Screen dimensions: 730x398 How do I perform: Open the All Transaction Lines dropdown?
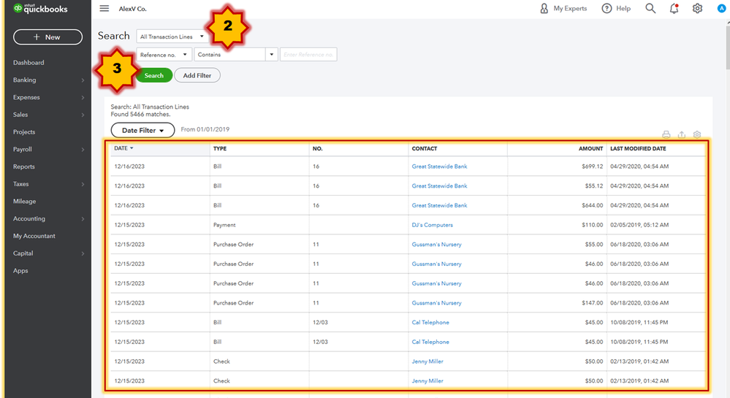pos(172,37)
